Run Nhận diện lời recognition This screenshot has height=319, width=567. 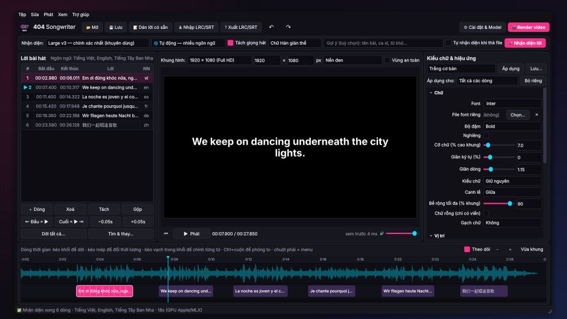coord(525,43)
